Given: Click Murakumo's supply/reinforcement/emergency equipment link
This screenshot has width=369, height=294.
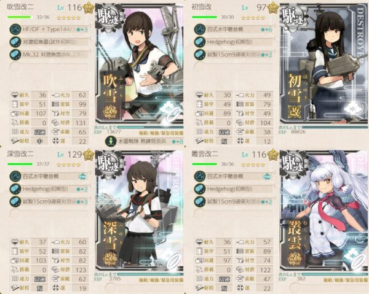Looking at the screenshot, I should tap(346, 280).
